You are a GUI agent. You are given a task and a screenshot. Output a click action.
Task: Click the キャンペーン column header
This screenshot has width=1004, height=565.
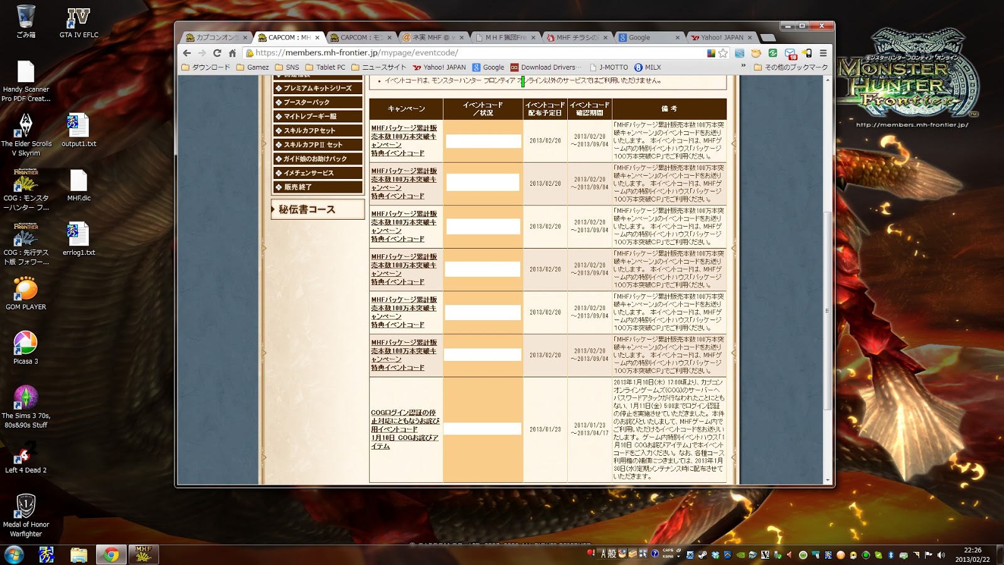click(406, 109)
